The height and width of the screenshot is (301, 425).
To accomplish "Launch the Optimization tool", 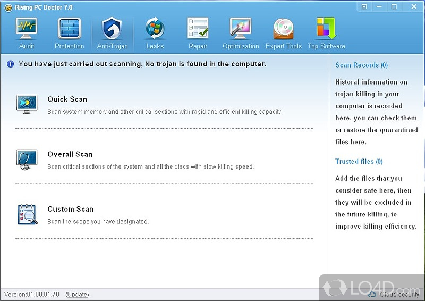I will point(241,32).
